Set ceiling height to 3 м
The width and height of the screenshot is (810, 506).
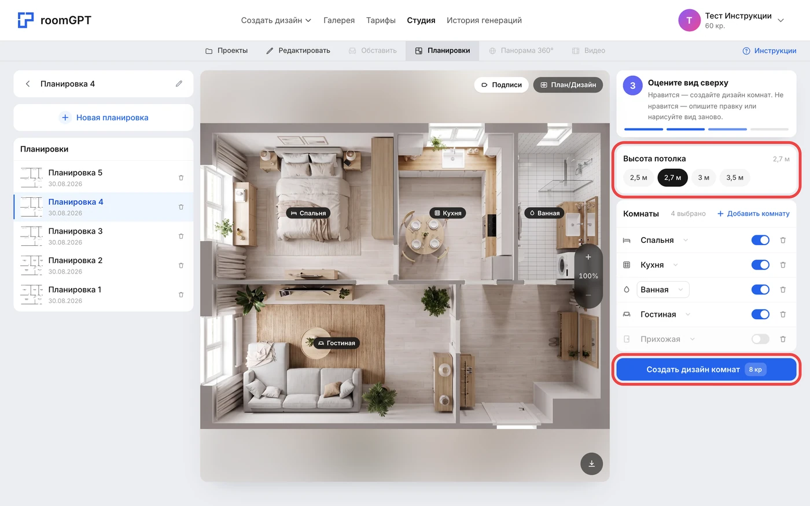click(x=704, y=178)
